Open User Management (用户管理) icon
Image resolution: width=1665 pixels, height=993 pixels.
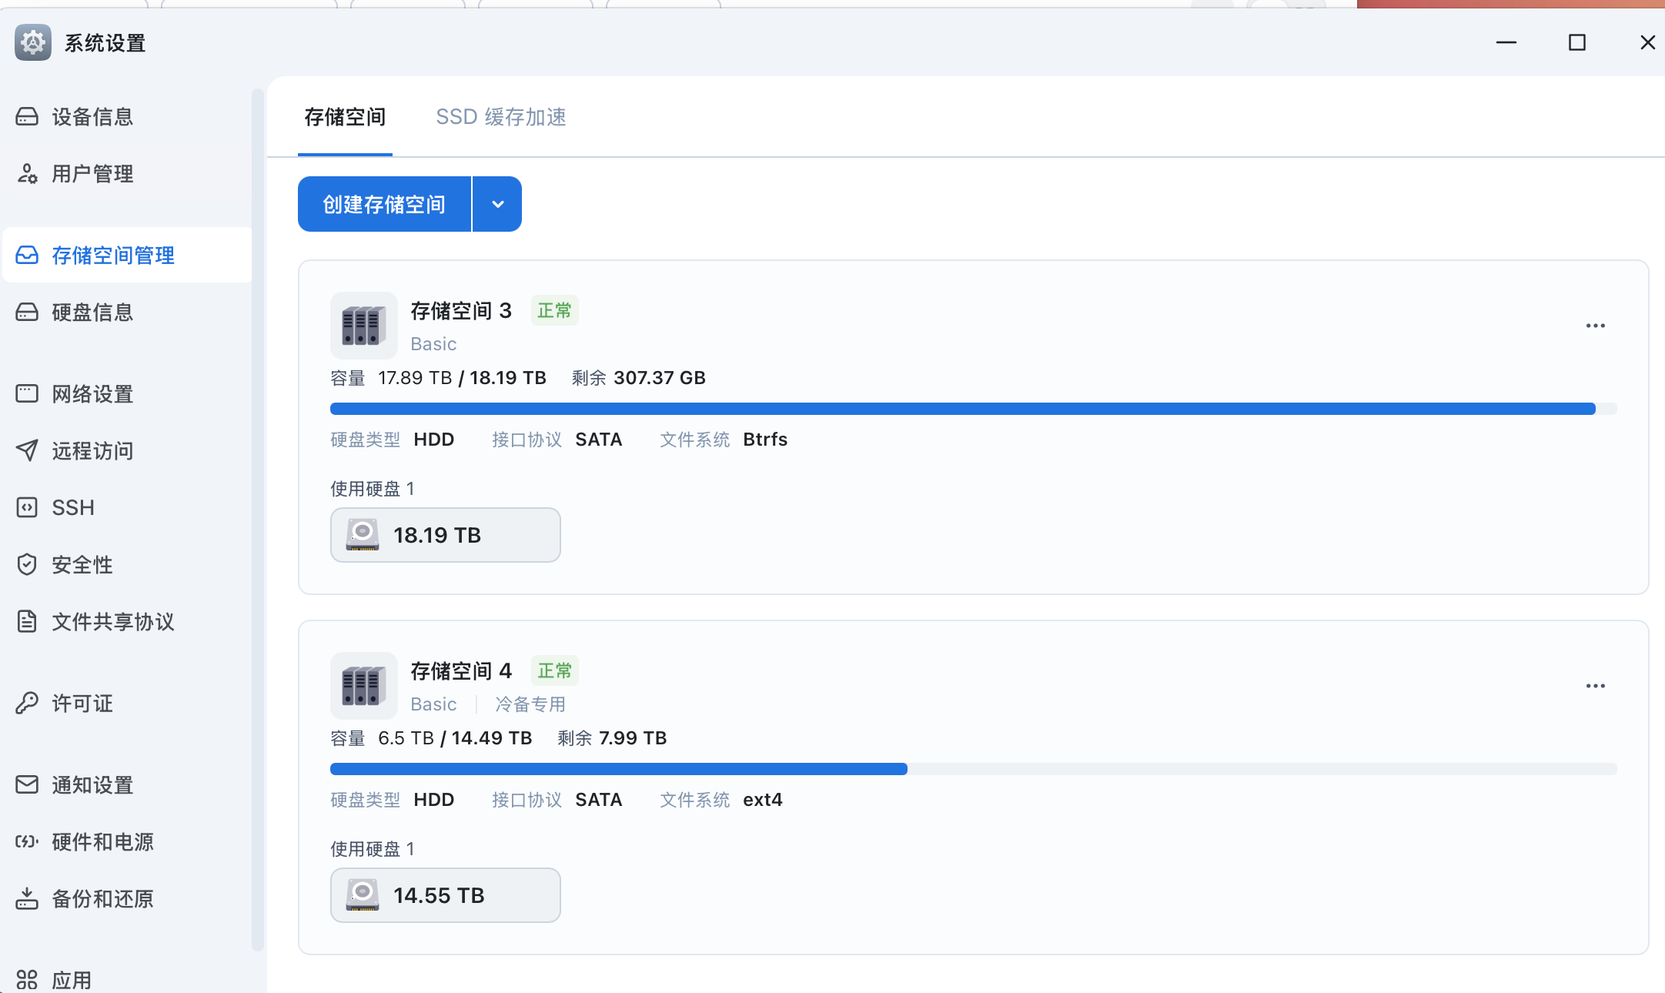point(27,174)
